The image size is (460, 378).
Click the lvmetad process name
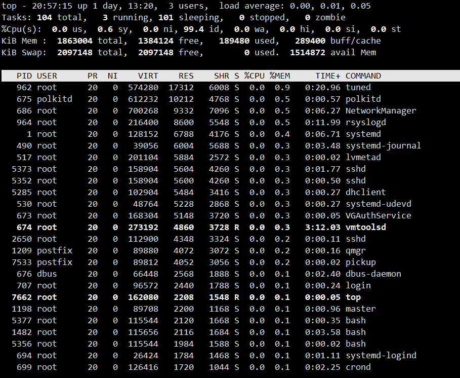363,158
